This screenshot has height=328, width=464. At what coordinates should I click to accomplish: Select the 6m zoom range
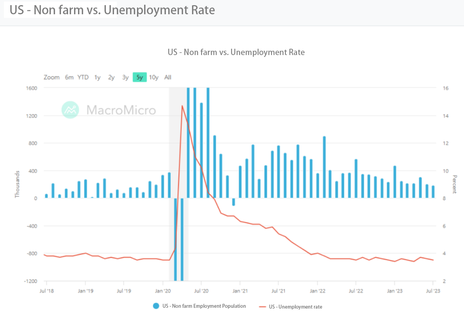click(x=69, y=77)
